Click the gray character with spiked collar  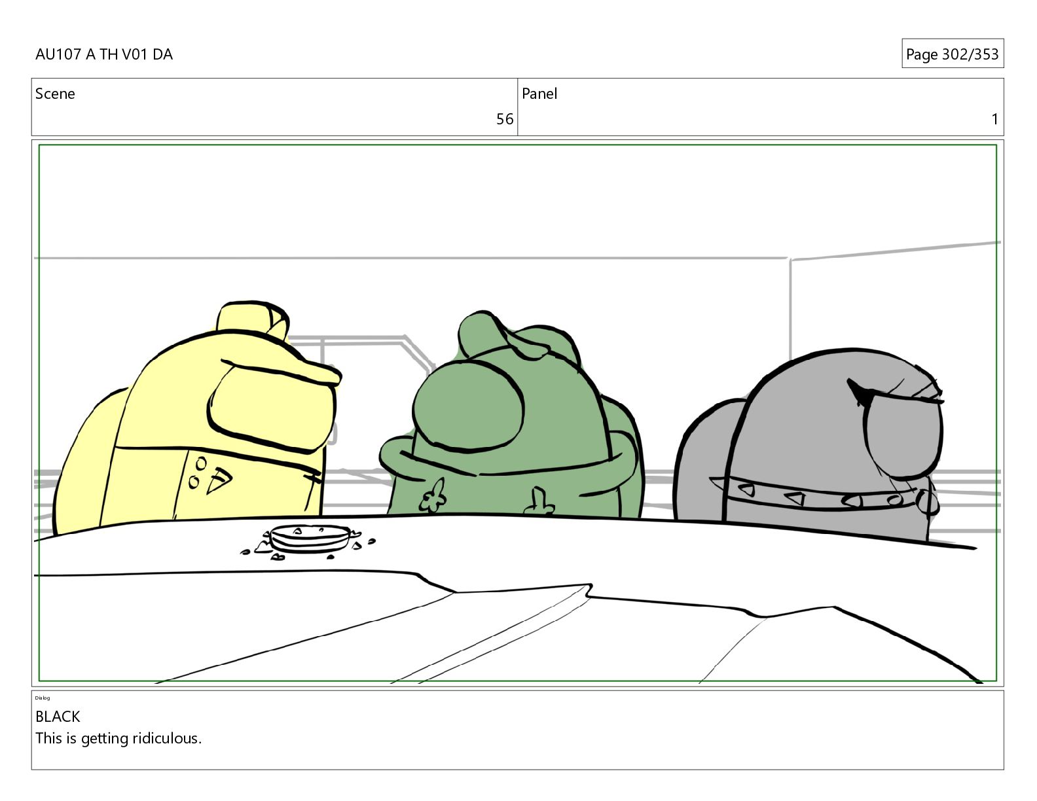tap(809, 445)
